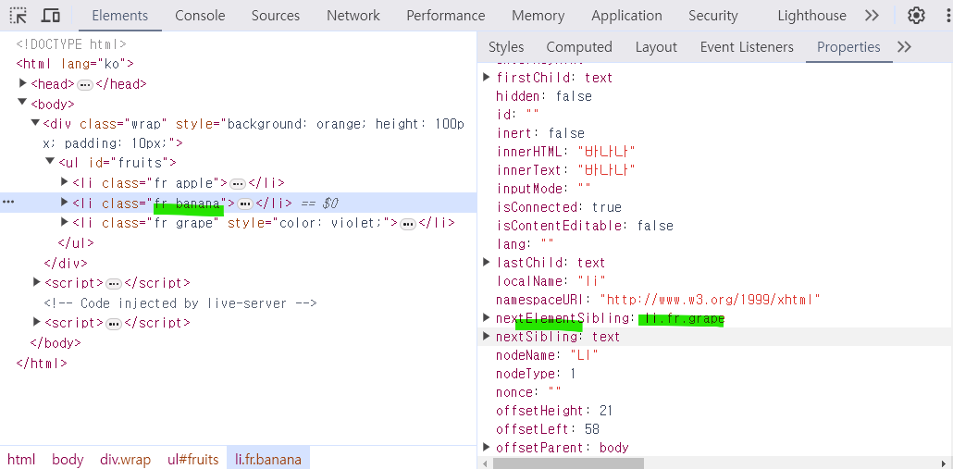Switch to the Application tab
953x469 pixels.
[x=626, y=15]
